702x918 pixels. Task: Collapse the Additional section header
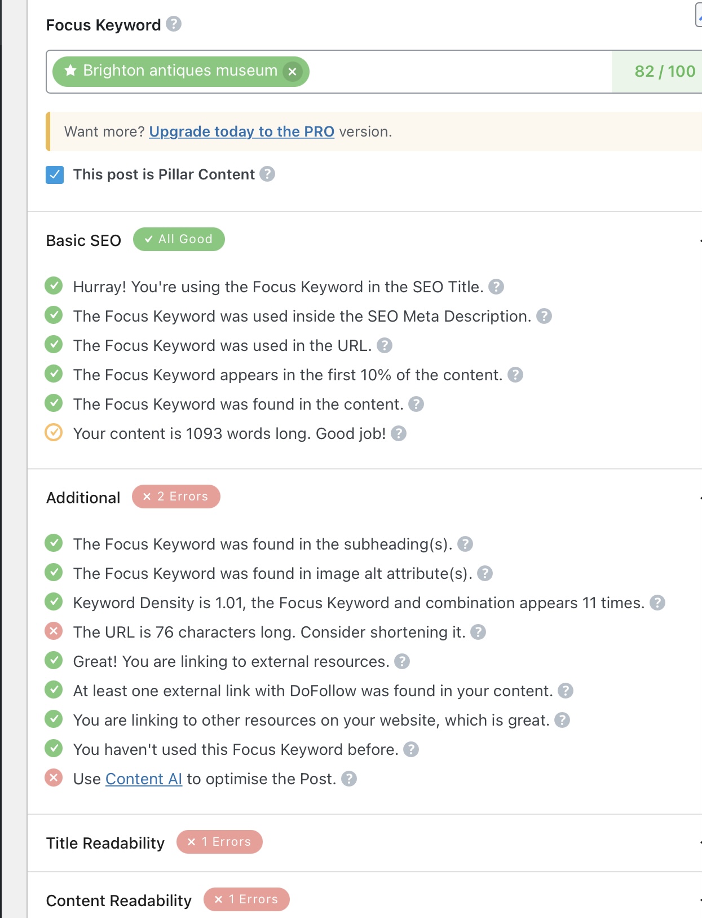[364, 498]
